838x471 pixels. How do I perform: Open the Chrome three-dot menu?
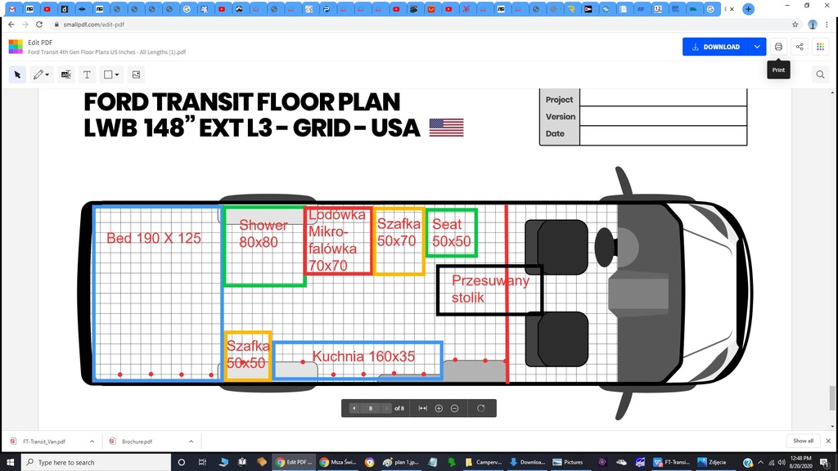pyautogui.click(x=827, y=25)
